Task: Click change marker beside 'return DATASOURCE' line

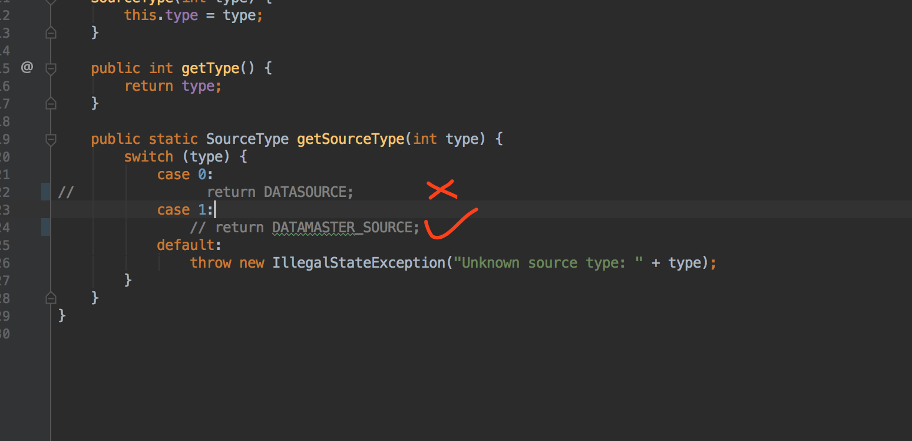Action: (x=45, y=192)
